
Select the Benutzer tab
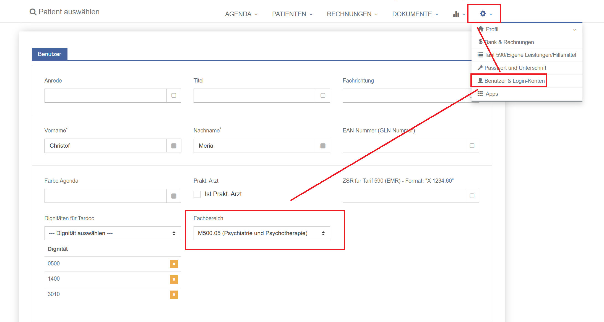50,54
